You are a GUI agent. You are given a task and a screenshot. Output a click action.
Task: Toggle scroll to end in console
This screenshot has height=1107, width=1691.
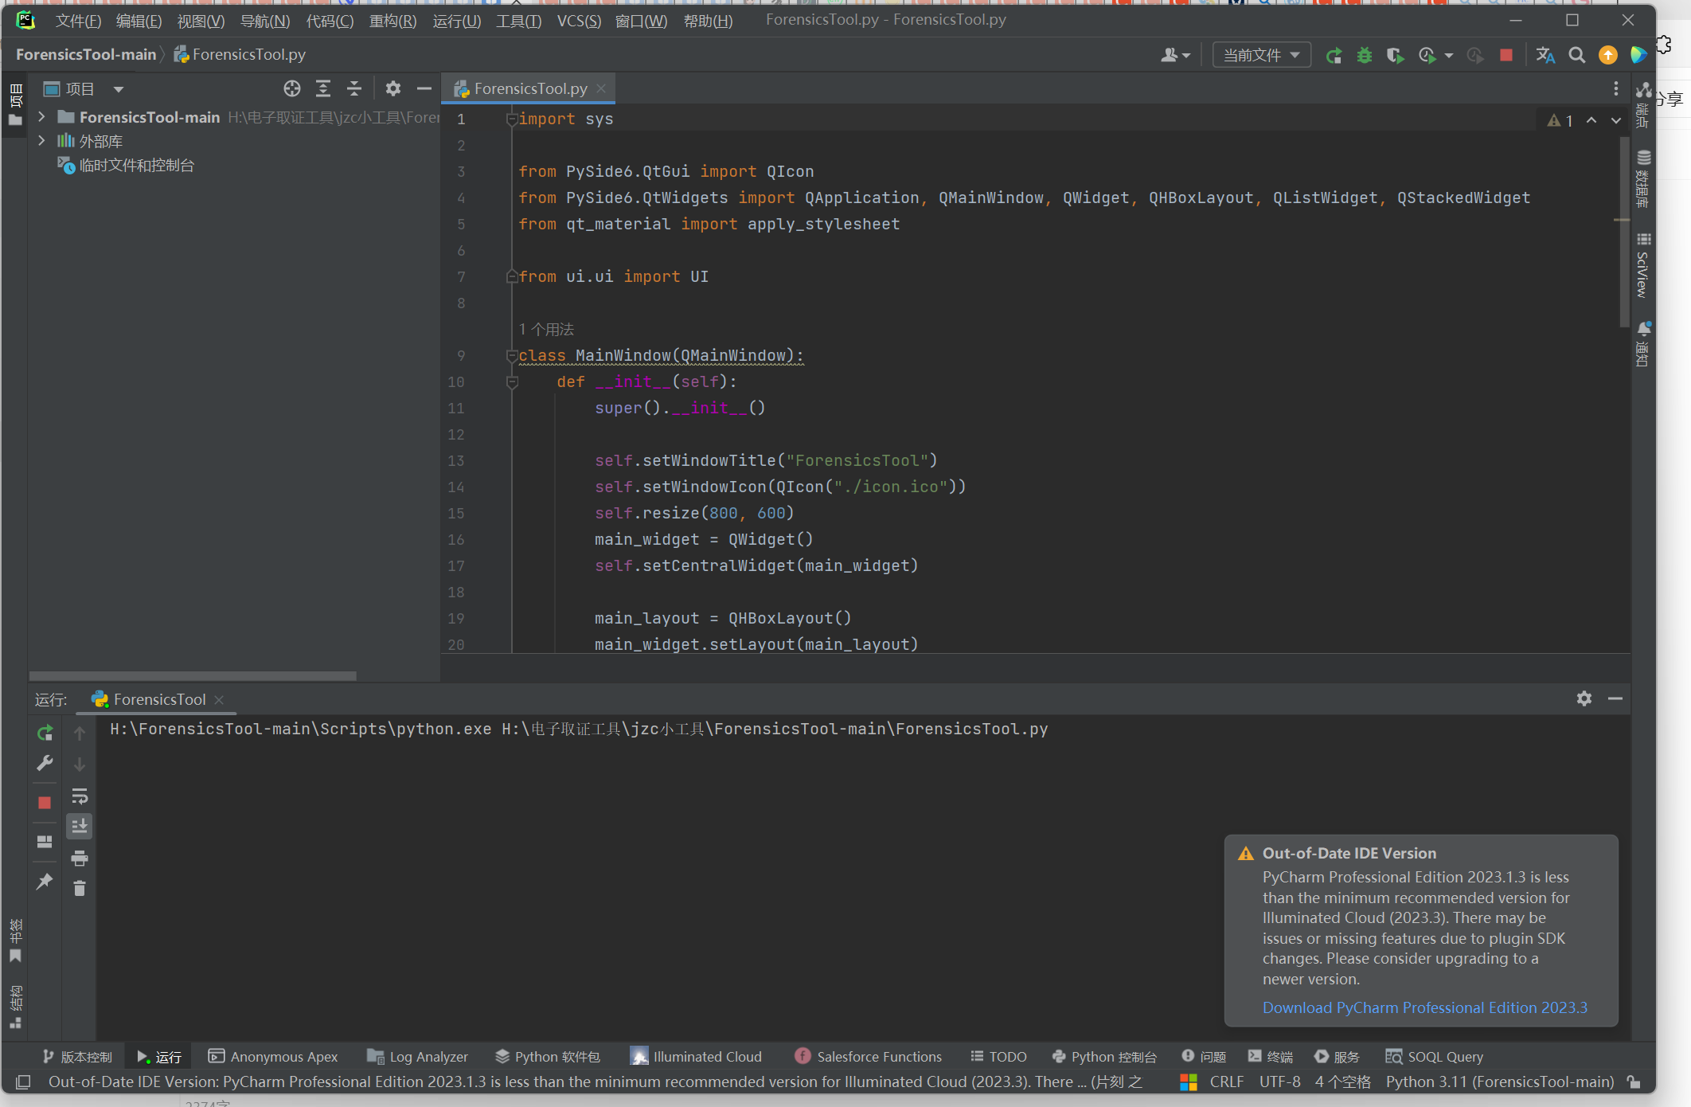click(80, 826)
